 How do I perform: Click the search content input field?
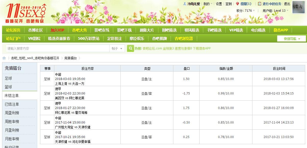pyautogui.click(x=58, y=48)
